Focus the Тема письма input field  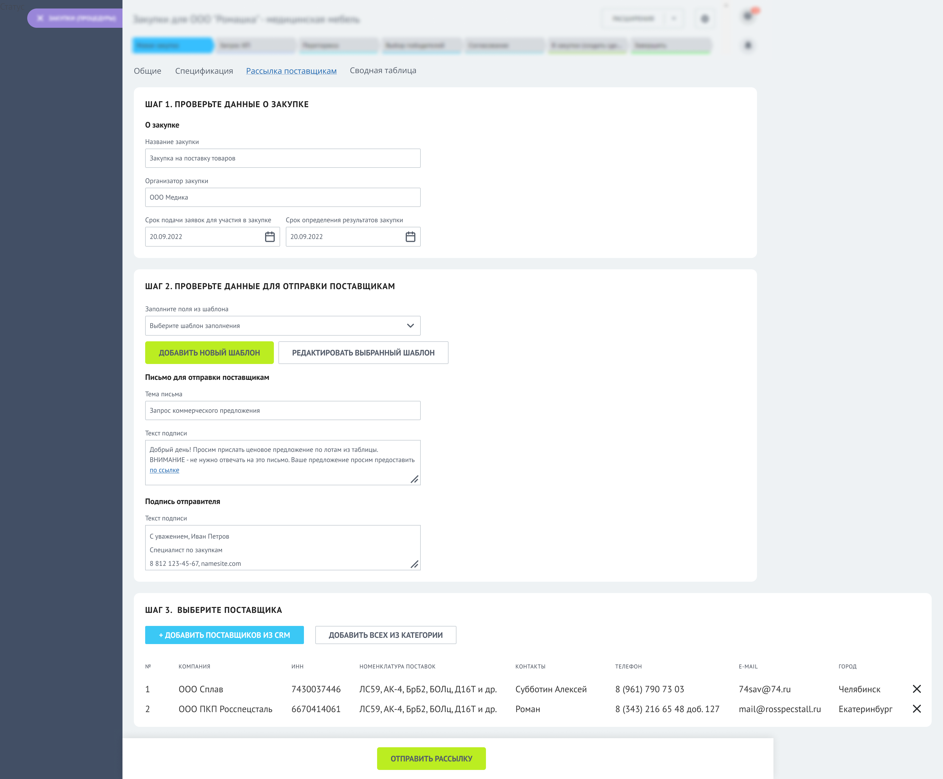click(x=282, y=410)
